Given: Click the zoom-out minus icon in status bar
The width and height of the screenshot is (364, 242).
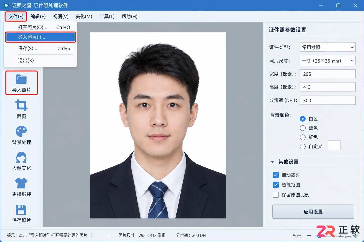Looking at the screenshot, I should pos(309,236).
